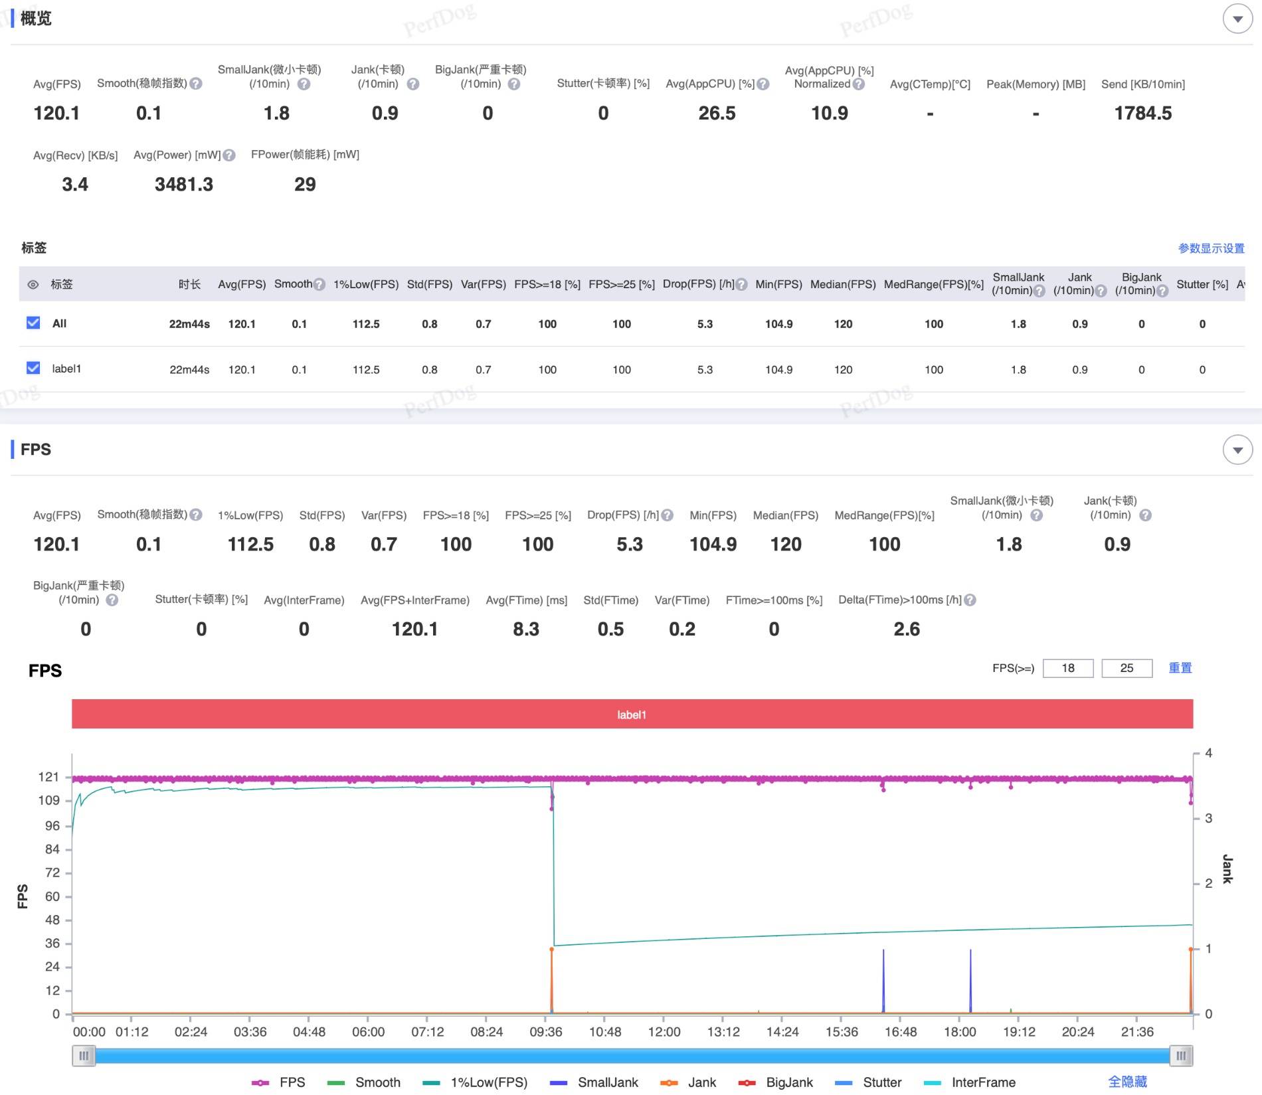Screen dimensions: 1262x1095
Task: Click help icon next to Smooth in FPS section
Action: (196, 515)
